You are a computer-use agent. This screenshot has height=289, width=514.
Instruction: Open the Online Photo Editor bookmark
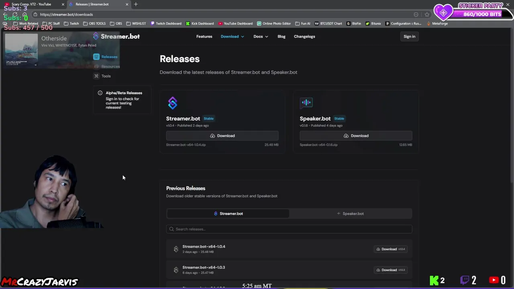pos(274,24)
